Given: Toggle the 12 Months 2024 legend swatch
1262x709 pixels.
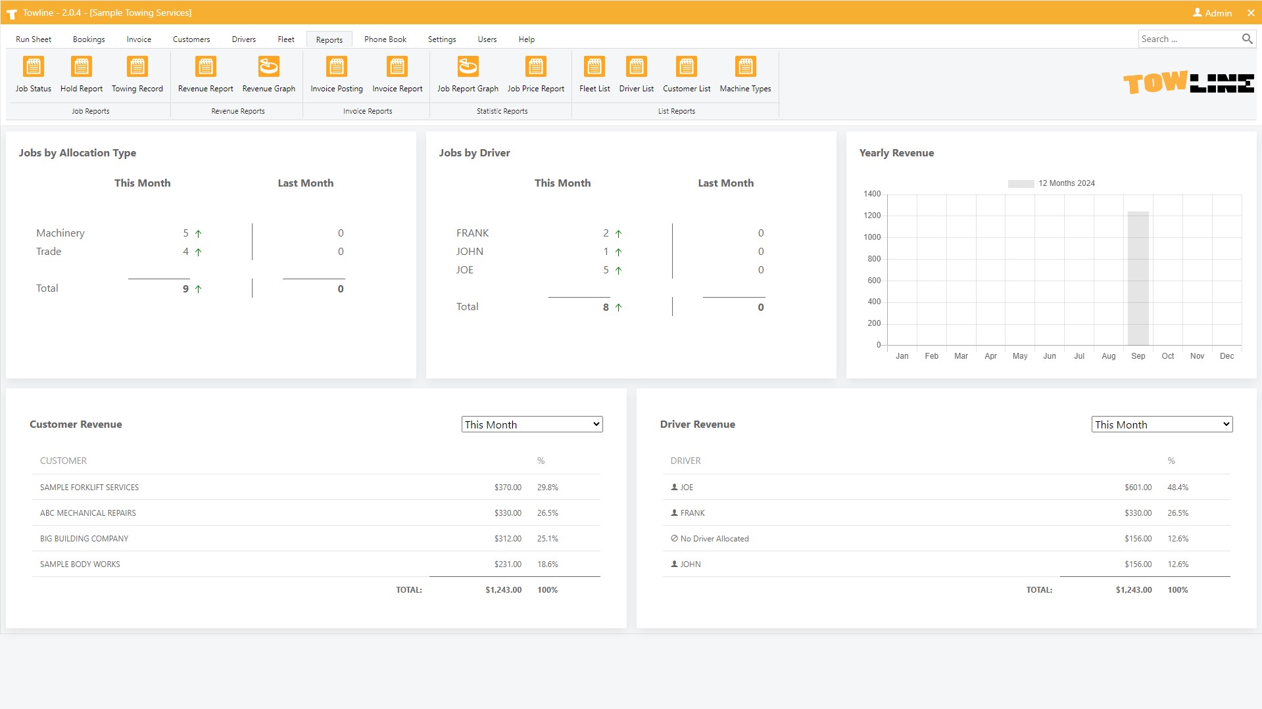Looking at the screenshot, I should (x=1021, y=184).
